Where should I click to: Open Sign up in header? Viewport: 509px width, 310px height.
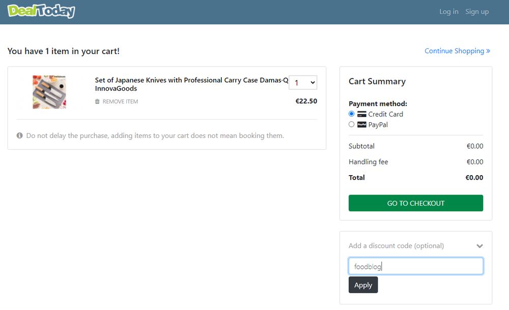click(x=476, y=12)
